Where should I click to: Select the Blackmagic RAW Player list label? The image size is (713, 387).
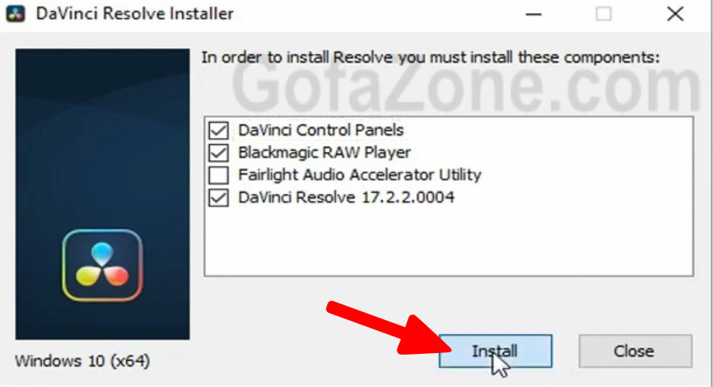pyautogui.click(x=324, y=153)
